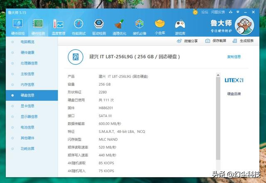Click the vertical scrollbar thumb
Viewport: 266px width, 183px height.
pos(218,118)
